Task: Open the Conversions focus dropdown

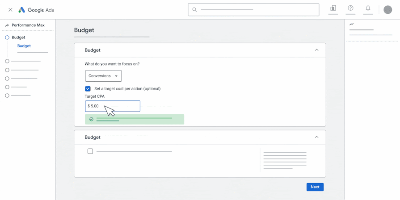Action: point(103,76)
